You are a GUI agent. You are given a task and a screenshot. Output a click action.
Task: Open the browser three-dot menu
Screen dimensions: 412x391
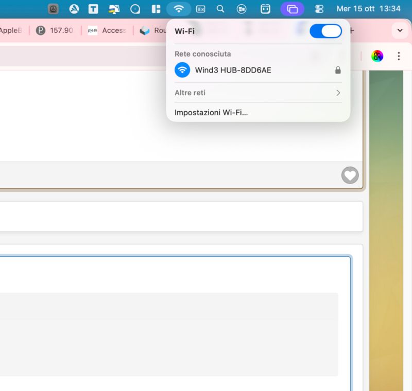pyautogui.click(x=399, y=56)
